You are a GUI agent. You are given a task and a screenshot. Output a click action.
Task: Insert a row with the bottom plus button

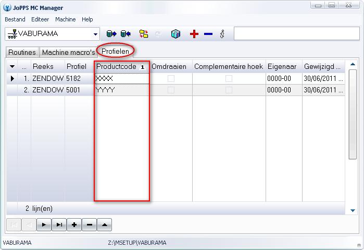(x=74, y=224)
